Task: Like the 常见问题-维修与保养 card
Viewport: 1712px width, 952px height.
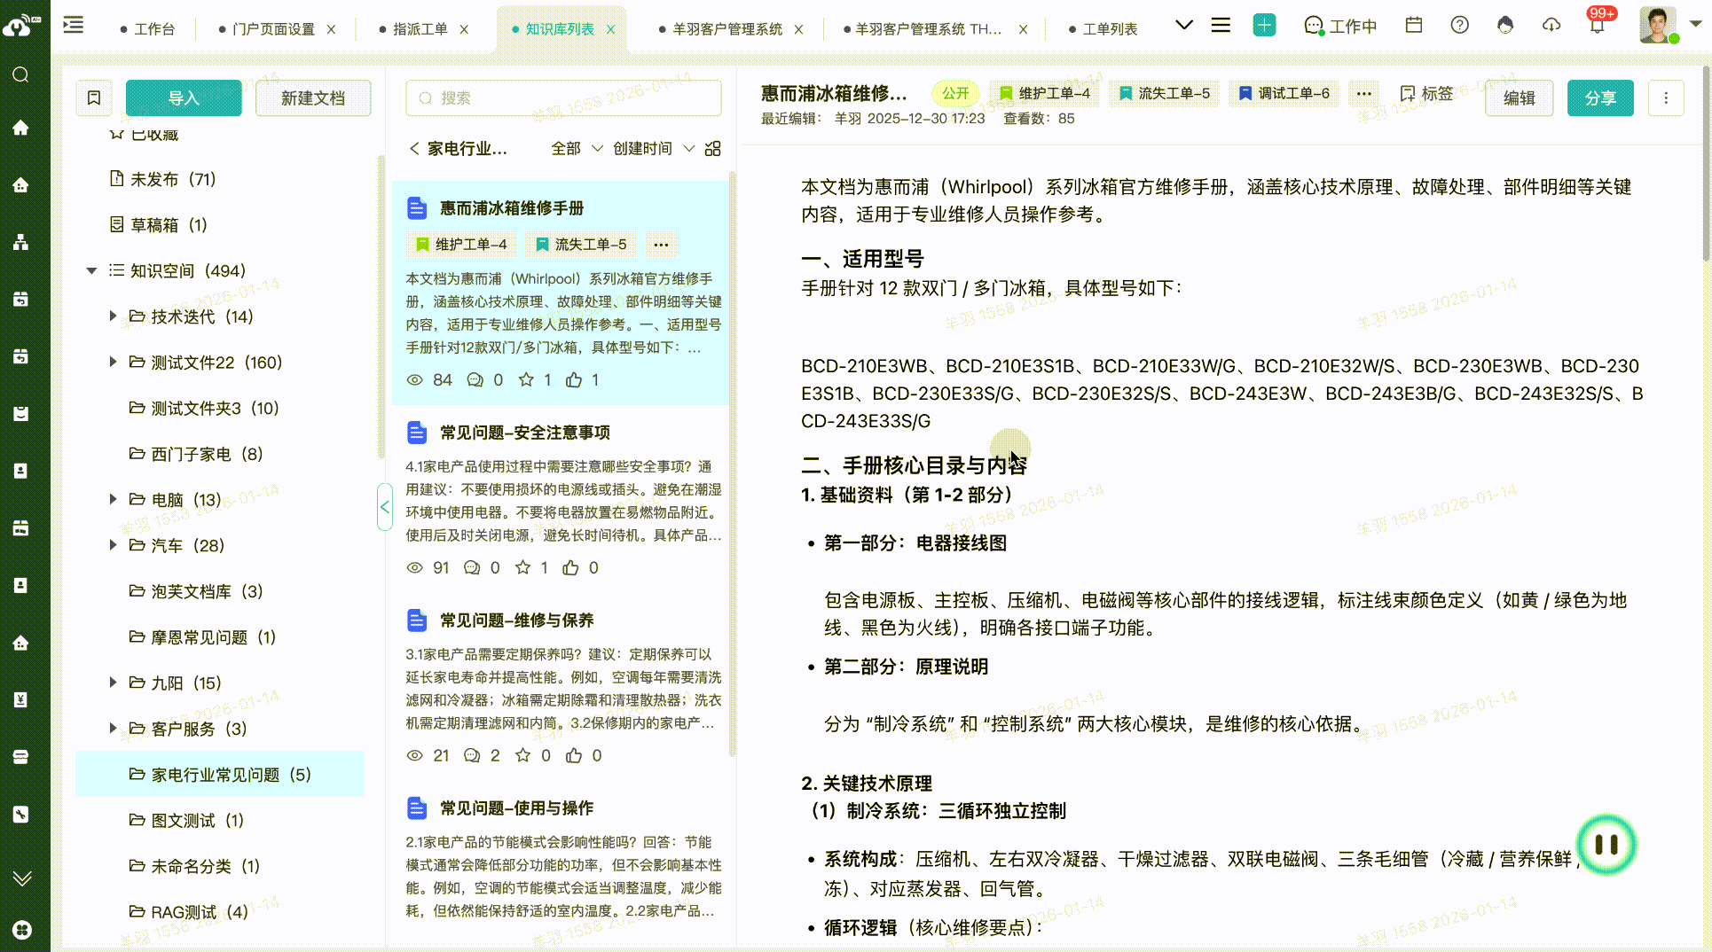Action: (574, 756)
